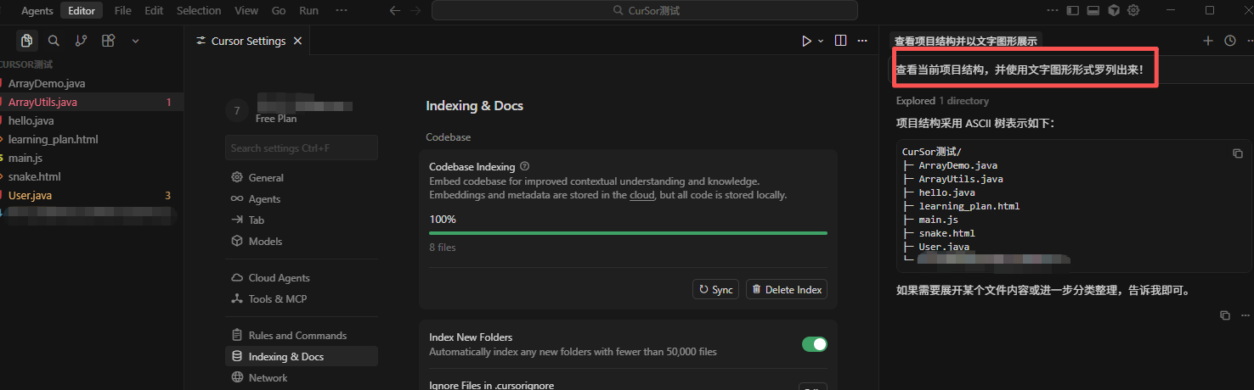This screenshot has width=1254, height=390.
Task: Switch to Editor mode
Action: [82, 11]
